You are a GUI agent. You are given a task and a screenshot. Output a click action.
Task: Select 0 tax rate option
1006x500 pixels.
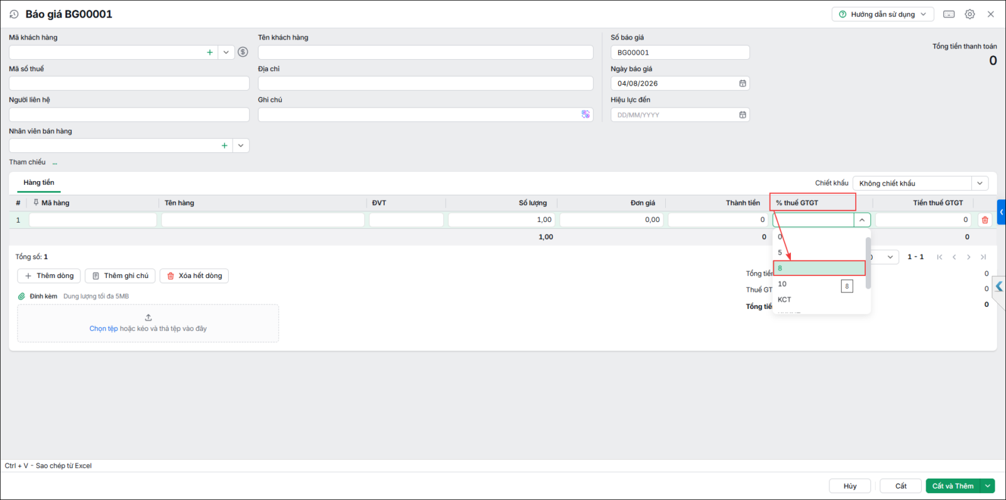[x=819, y=236]
